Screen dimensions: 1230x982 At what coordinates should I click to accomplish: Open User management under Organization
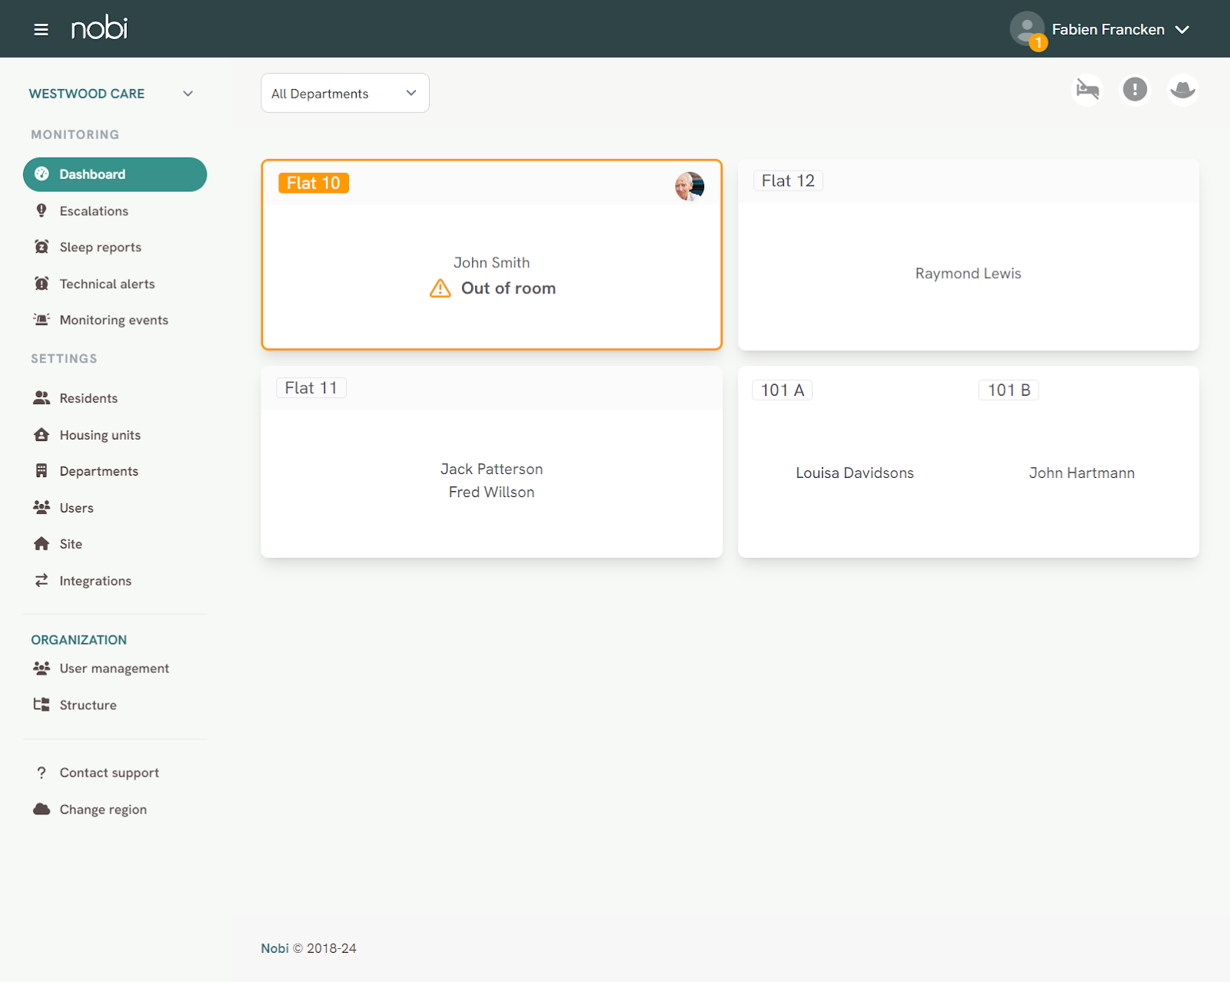coord(115,668)
